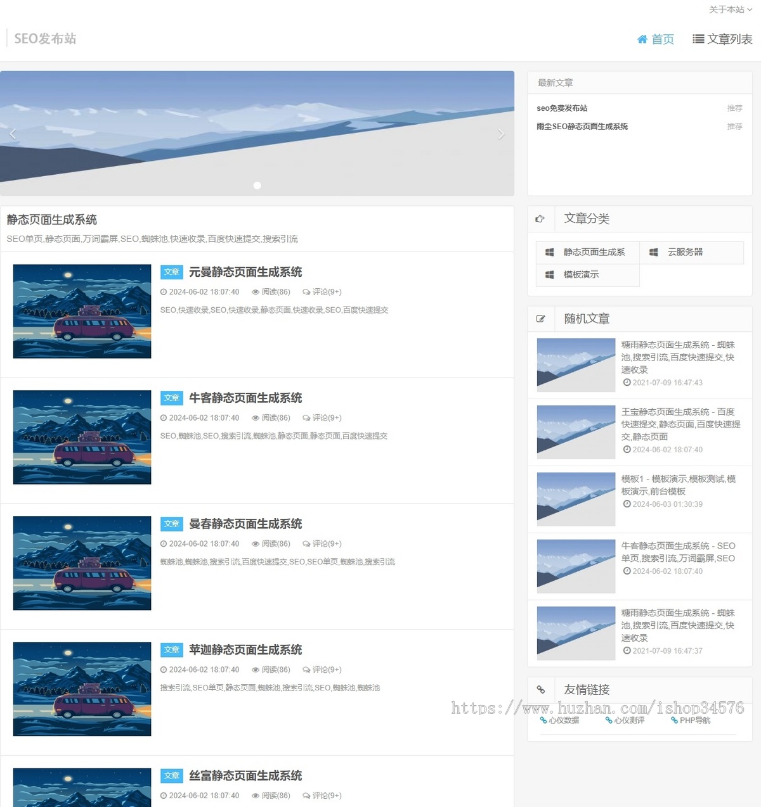The image size is (761, 807).
Task: Select the carousel indicator dot
Action: (257, 186)
